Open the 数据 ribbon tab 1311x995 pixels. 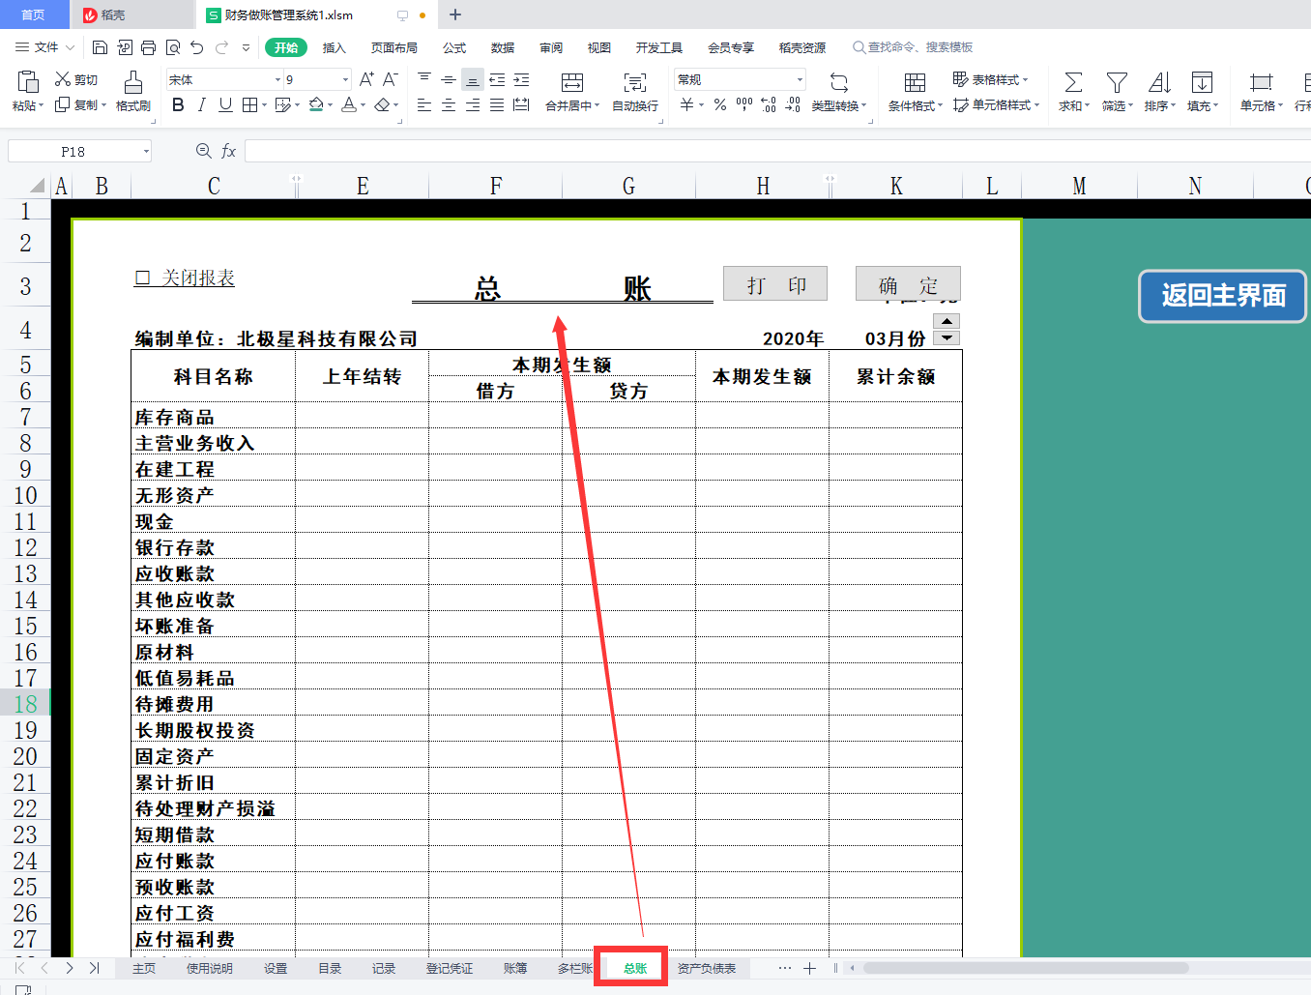coord(503,47)
